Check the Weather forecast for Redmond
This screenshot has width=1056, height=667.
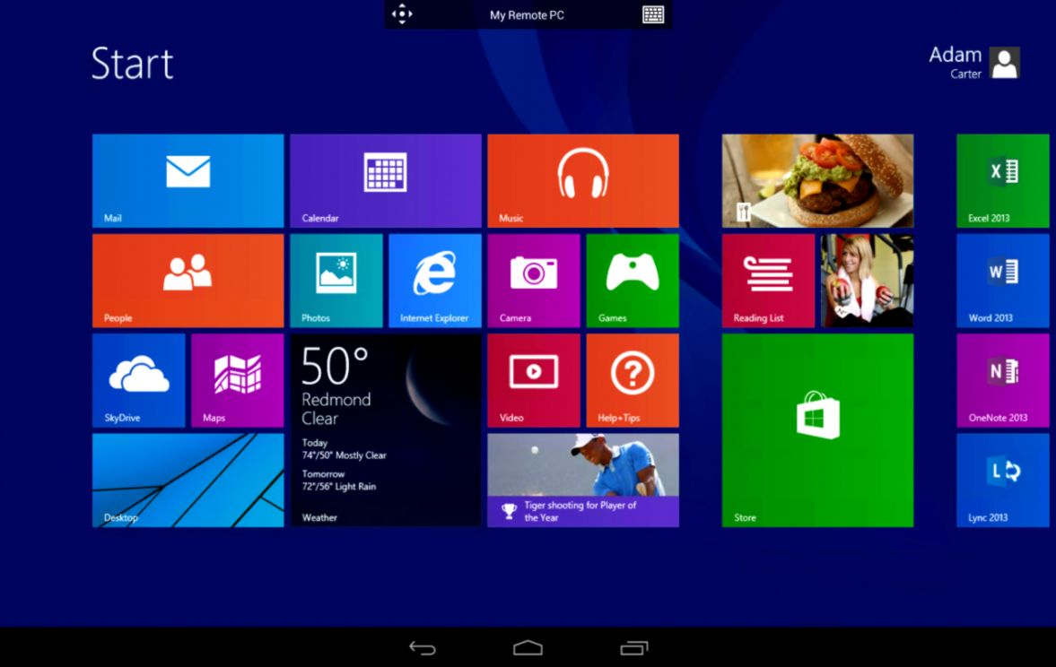(385, 430)
